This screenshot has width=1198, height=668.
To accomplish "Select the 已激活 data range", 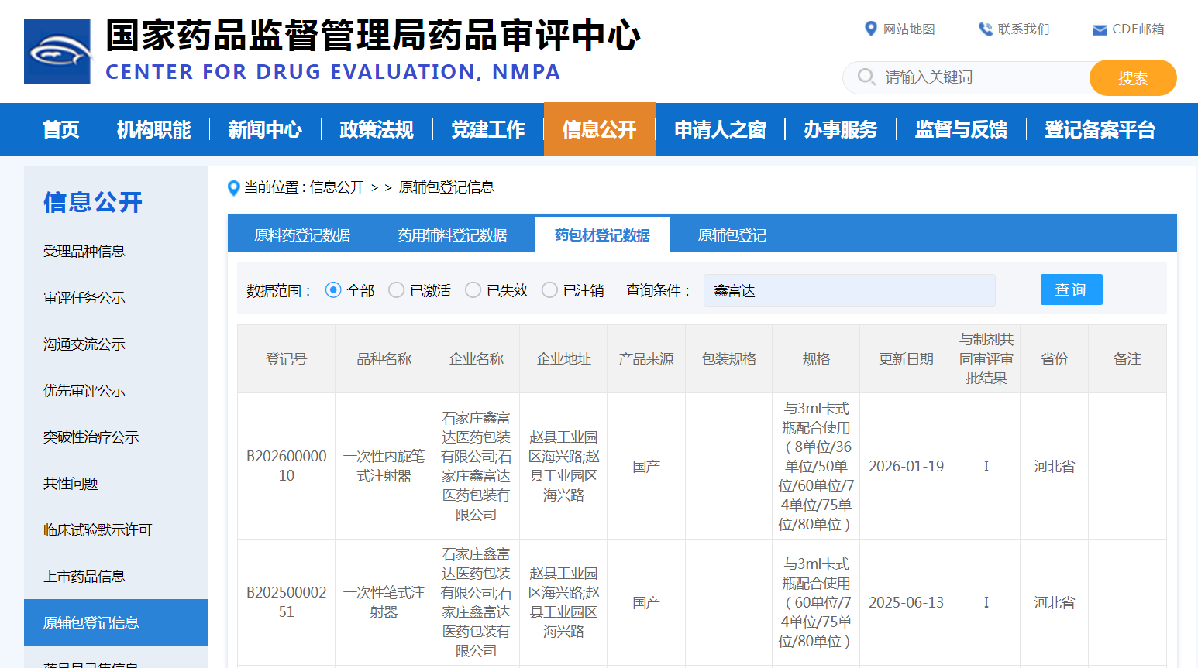I will (x=396, y=289).
